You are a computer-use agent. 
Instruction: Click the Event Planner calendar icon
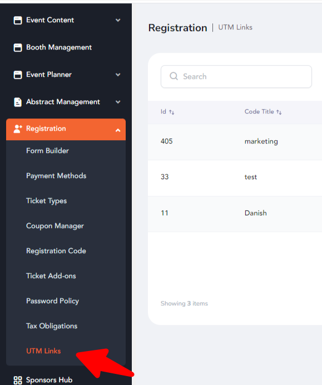[x=18, y=75]
